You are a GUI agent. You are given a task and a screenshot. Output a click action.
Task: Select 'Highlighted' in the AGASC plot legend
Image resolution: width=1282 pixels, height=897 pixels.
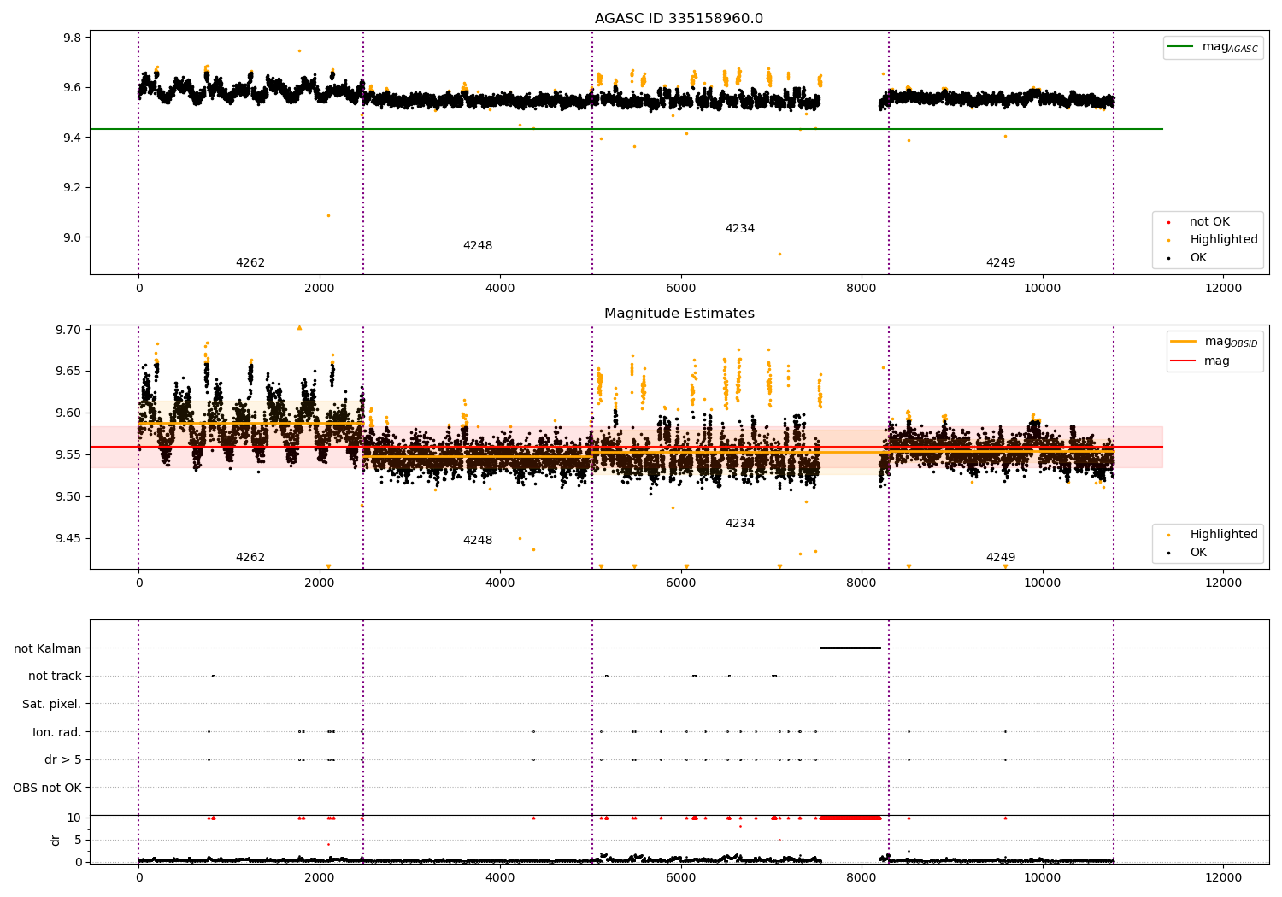click(1224, 240)
